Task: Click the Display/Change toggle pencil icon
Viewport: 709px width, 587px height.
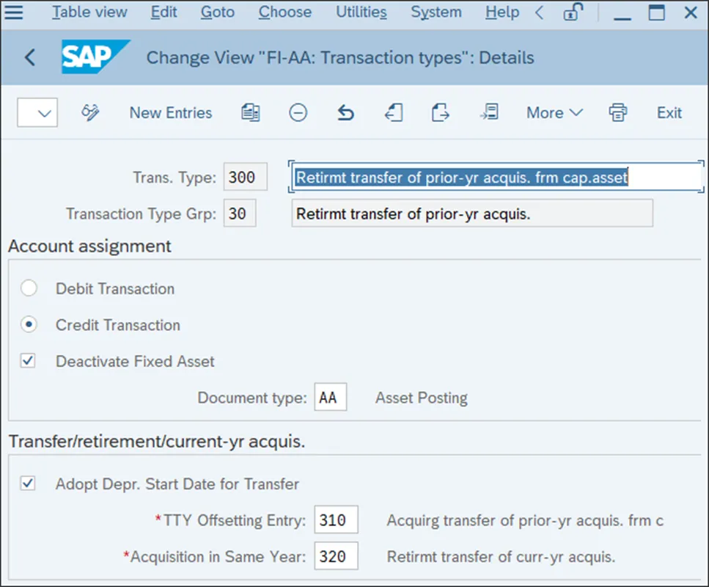Action: [x=90, y=113]
